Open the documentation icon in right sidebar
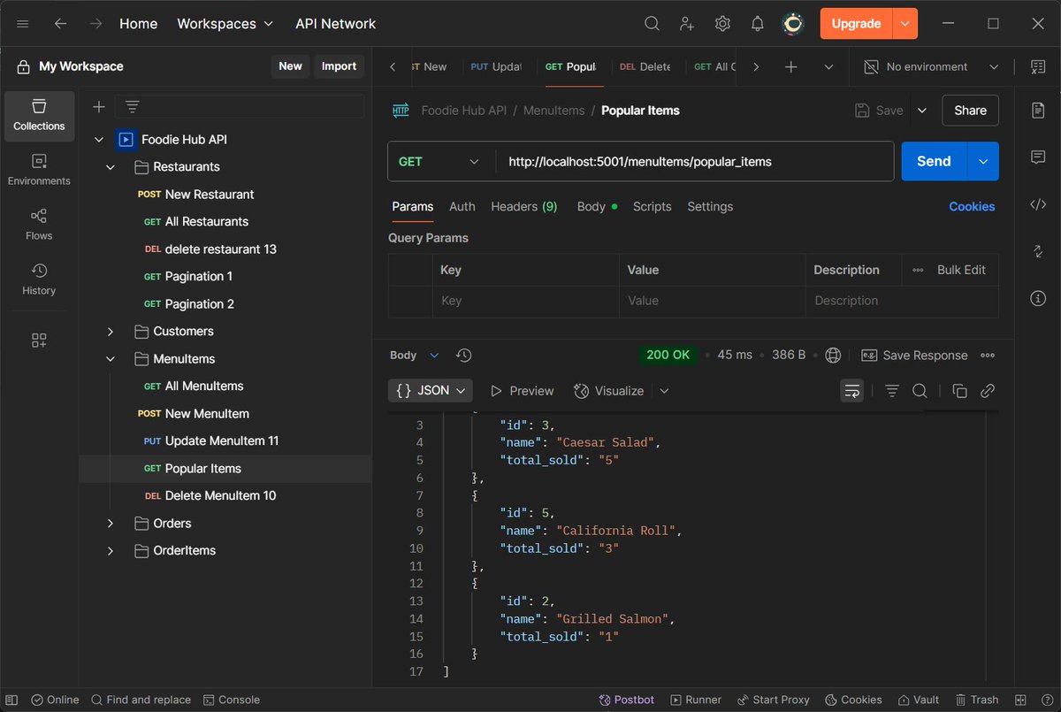Viewport: 1061px width, 712px height. pos(1038,110)
